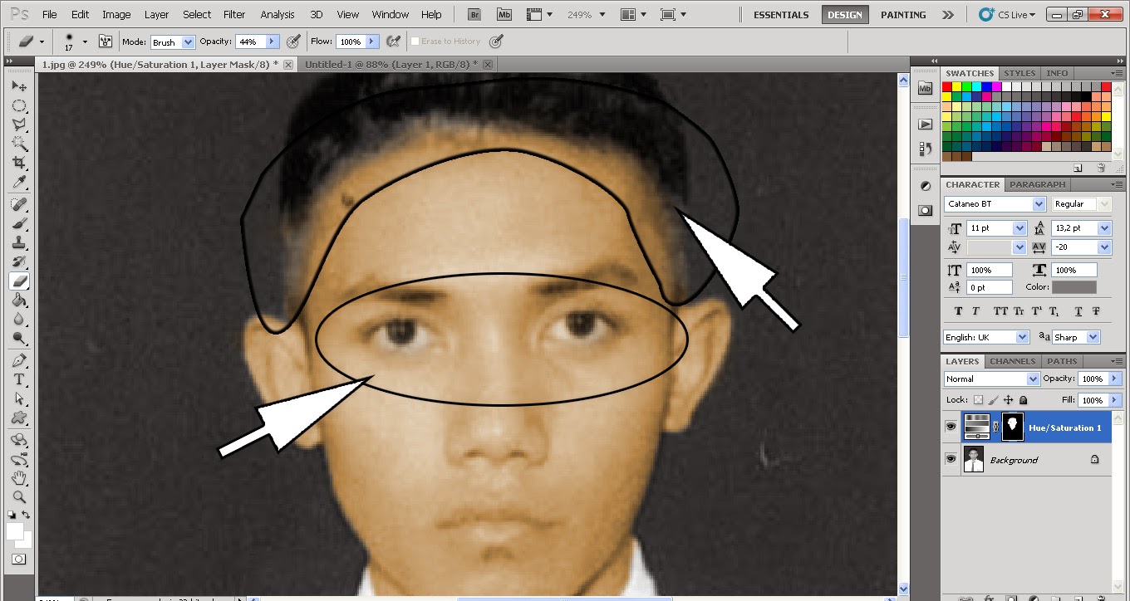Click Character panel text color swatch
Screen dimensions: 1130x601
tap(1073, 287)
